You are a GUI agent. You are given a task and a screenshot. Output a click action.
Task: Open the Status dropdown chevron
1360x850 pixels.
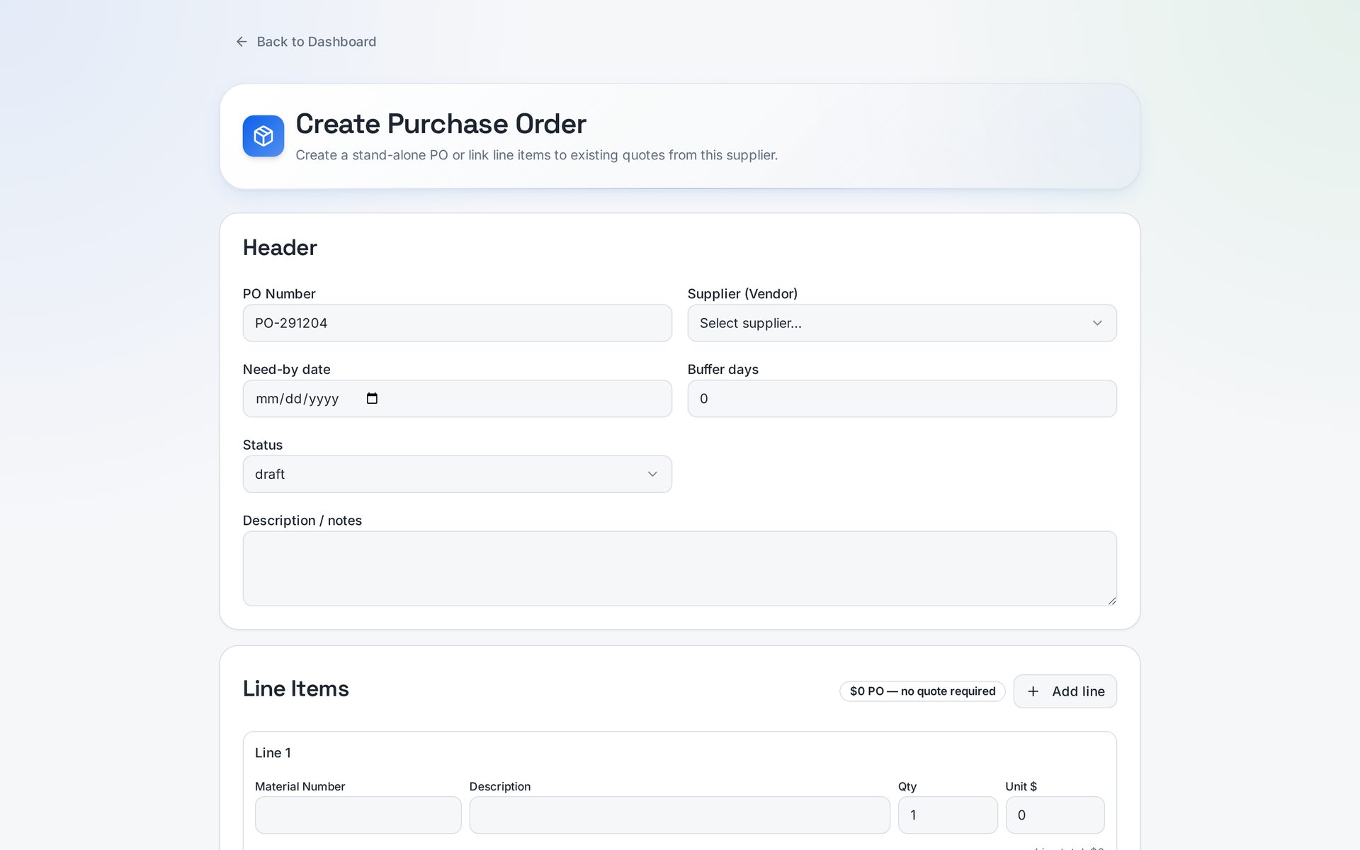(x=652, y=474)
